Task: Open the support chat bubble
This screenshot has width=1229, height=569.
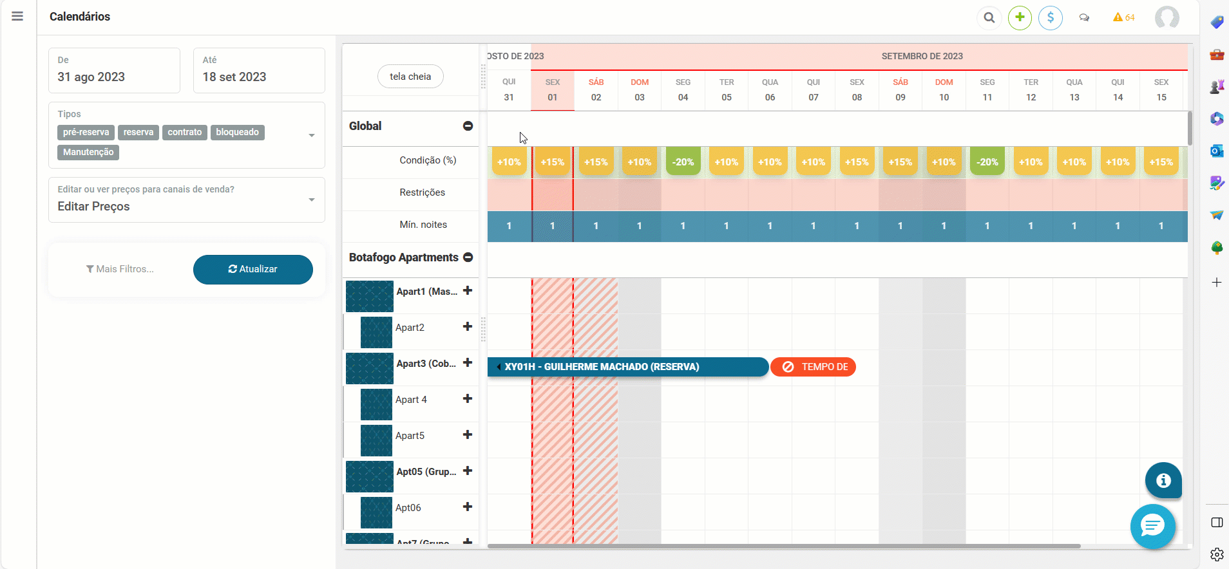Action: tap(1153, 526)
